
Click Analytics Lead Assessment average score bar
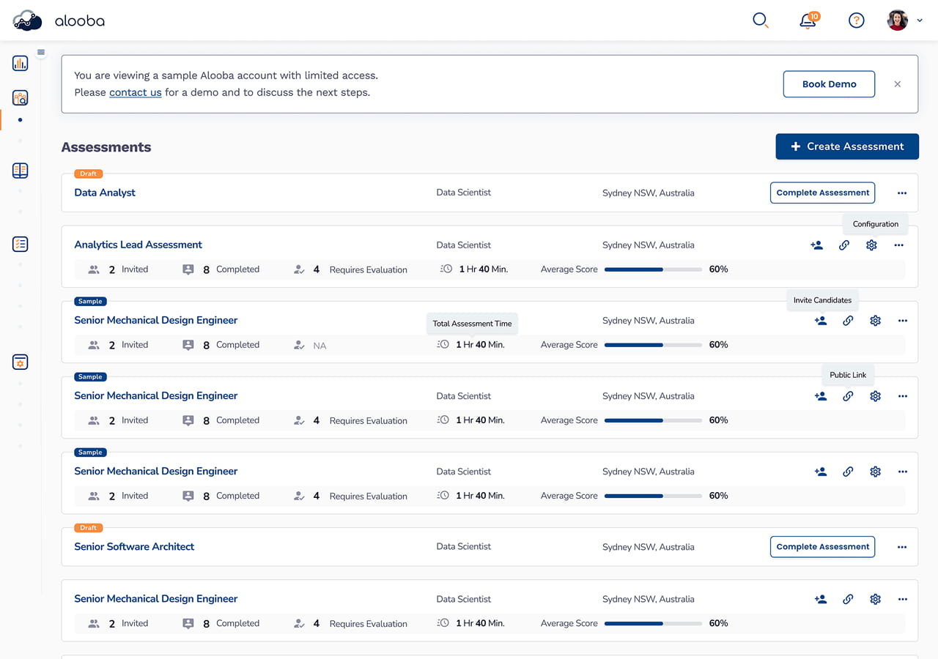pos(654,269)
